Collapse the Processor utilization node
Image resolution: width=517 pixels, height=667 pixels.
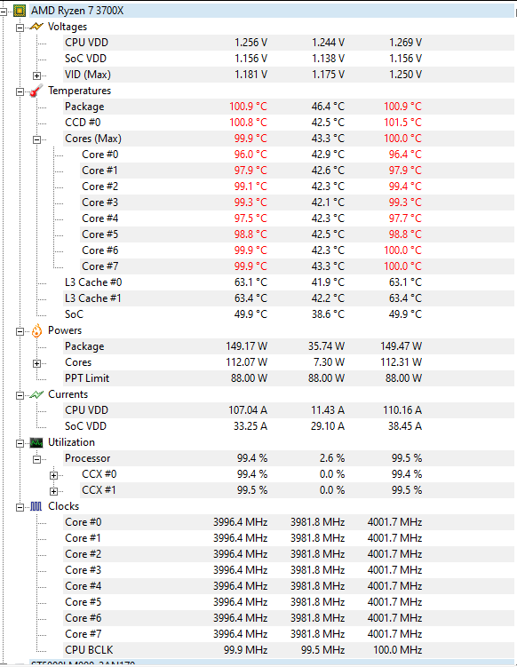[x=37, y=459]
